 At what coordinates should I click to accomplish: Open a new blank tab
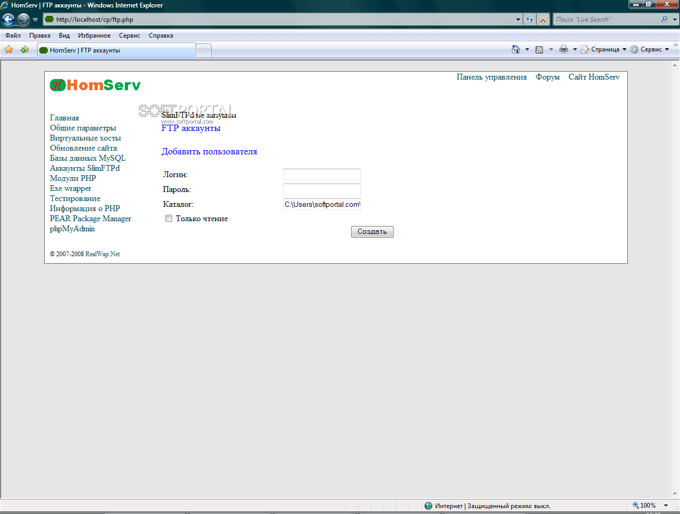pos(203,50)
